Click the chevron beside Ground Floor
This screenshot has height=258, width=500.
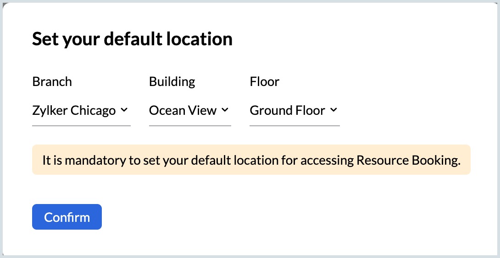[x=333, y=110]
